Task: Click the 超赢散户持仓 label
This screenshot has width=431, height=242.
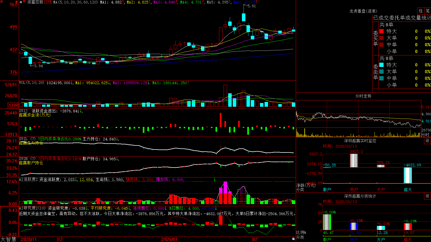Action: pos(31,163)
